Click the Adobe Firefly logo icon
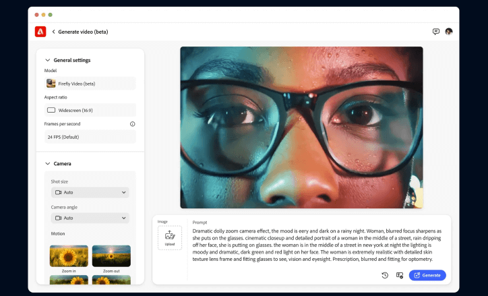 [x=40, y=32]
